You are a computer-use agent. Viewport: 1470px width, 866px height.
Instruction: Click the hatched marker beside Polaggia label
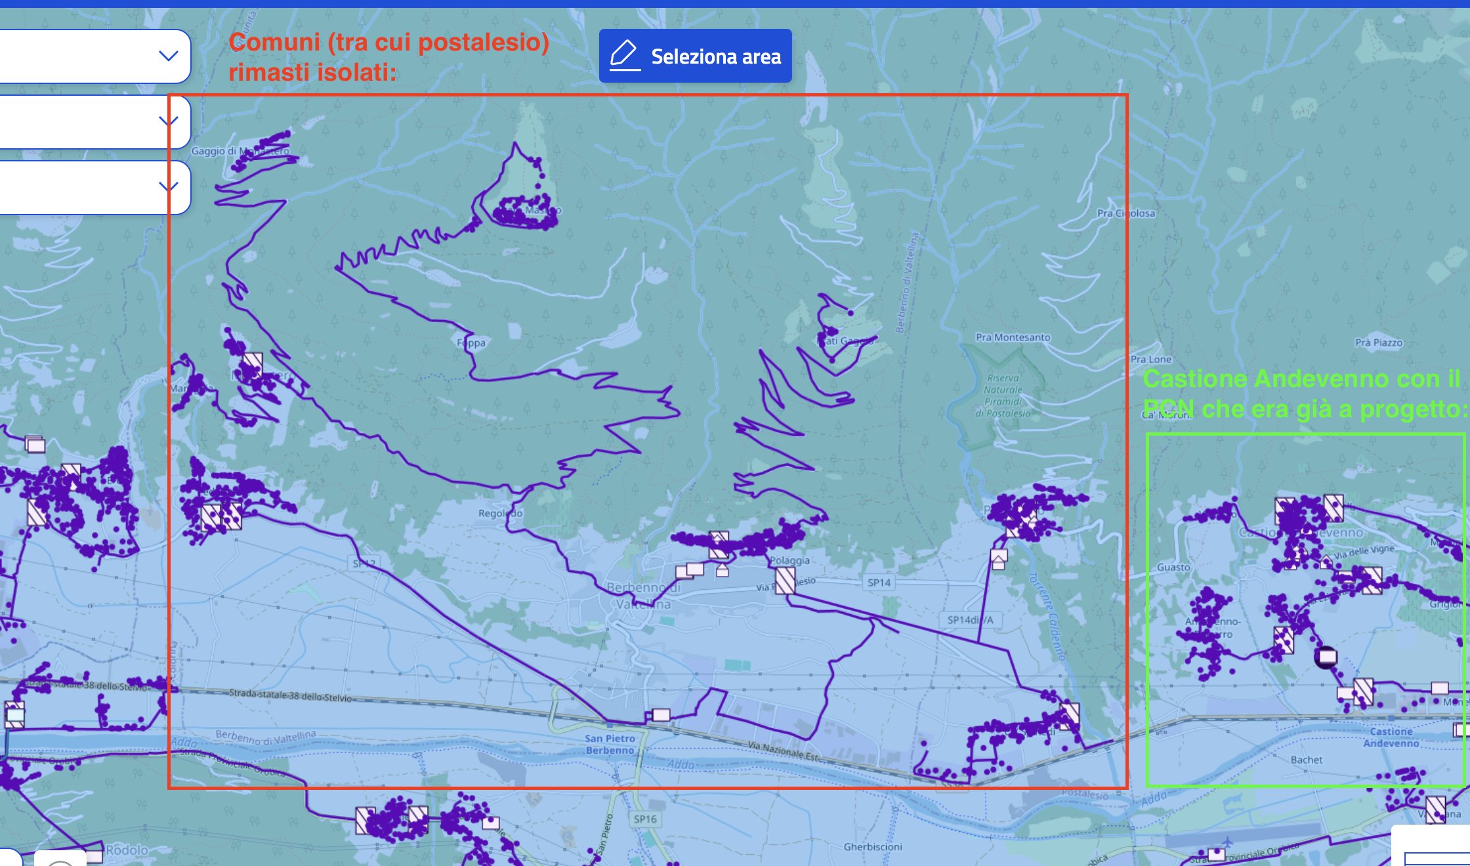785,581
